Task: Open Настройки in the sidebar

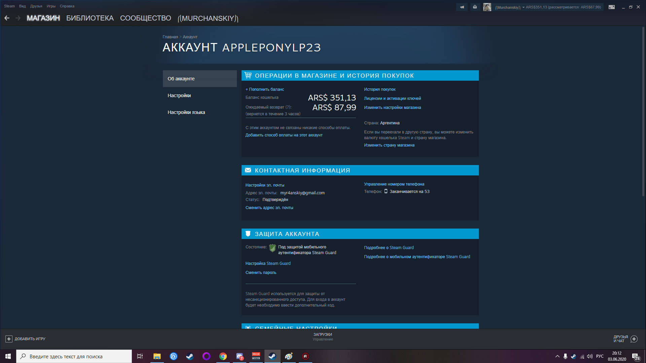Action: pos(200,95)
